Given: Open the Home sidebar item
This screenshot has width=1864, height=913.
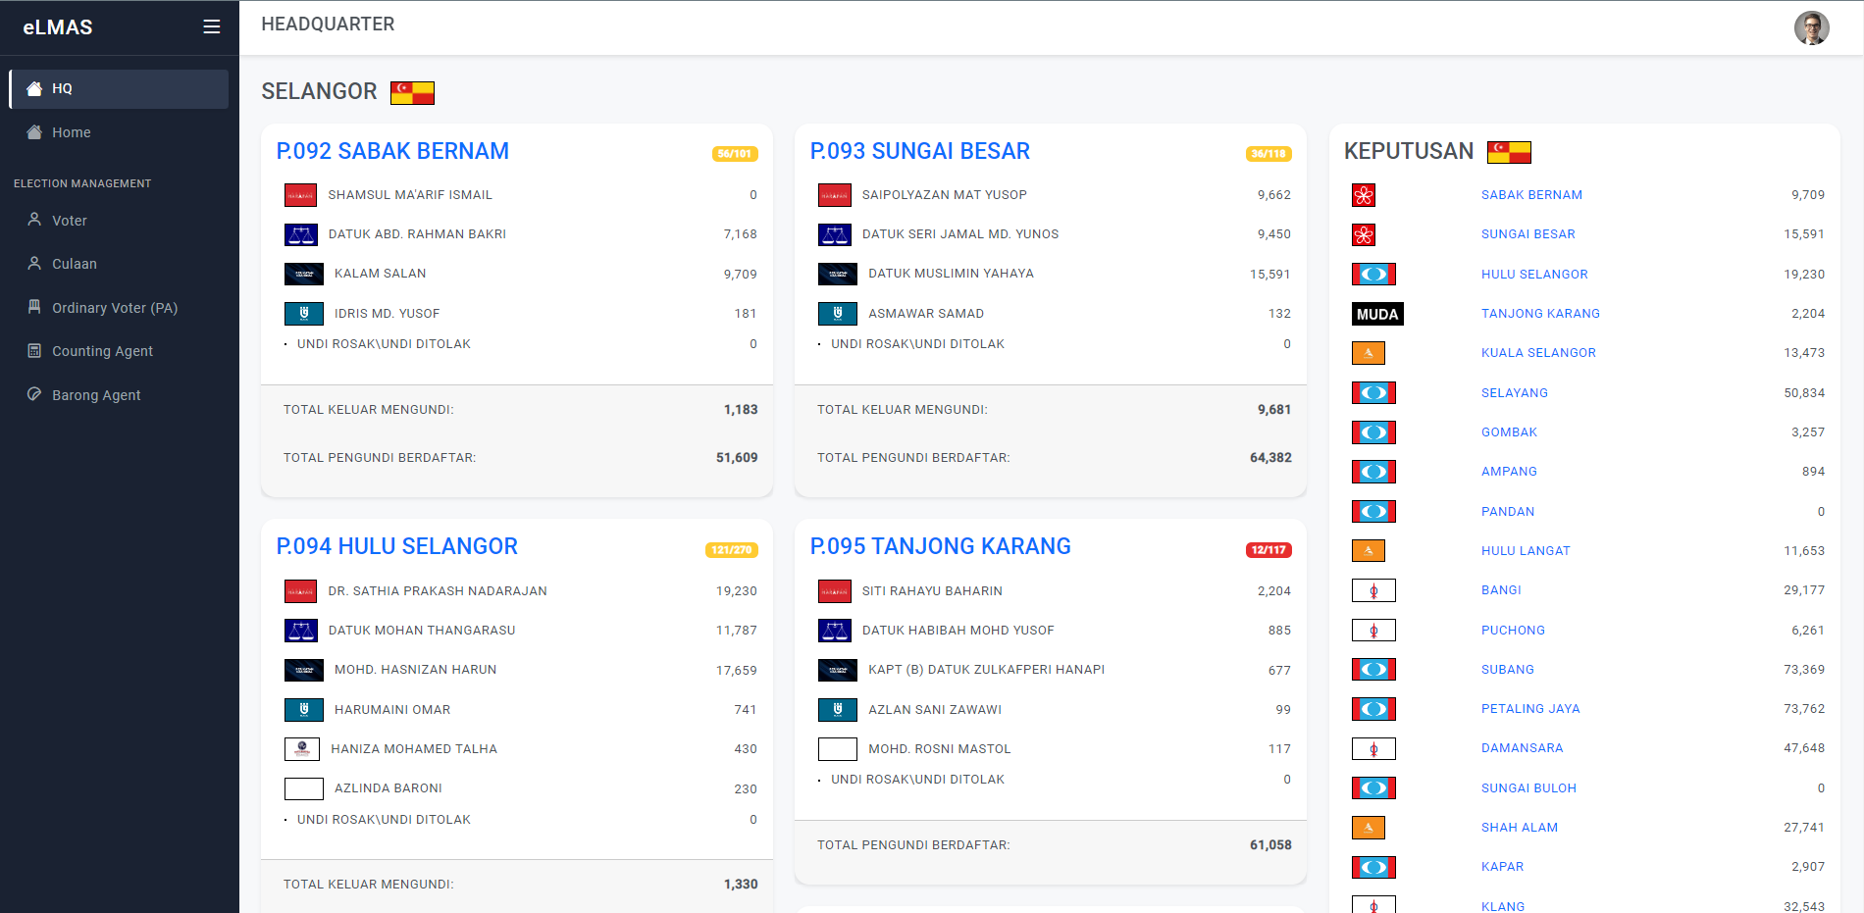Looking at the screenshot, I should (x=71, y=132).
